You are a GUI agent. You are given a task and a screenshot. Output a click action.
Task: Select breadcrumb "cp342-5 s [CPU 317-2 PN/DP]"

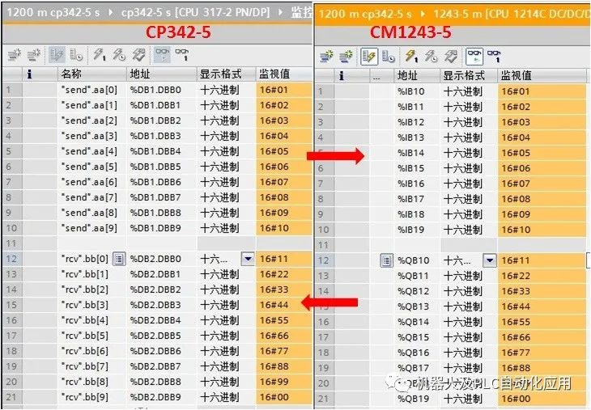pos(195,12)
